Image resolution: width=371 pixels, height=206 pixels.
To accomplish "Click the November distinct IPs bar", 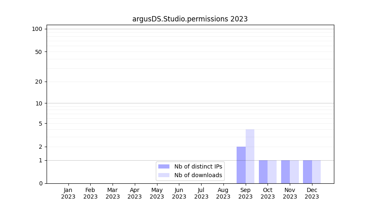I will [x=285, y=171].
